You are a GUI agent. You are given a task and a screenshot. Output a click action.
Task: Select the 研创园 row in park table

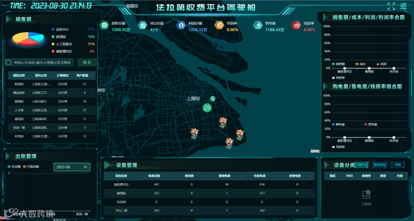coord(52,84)
